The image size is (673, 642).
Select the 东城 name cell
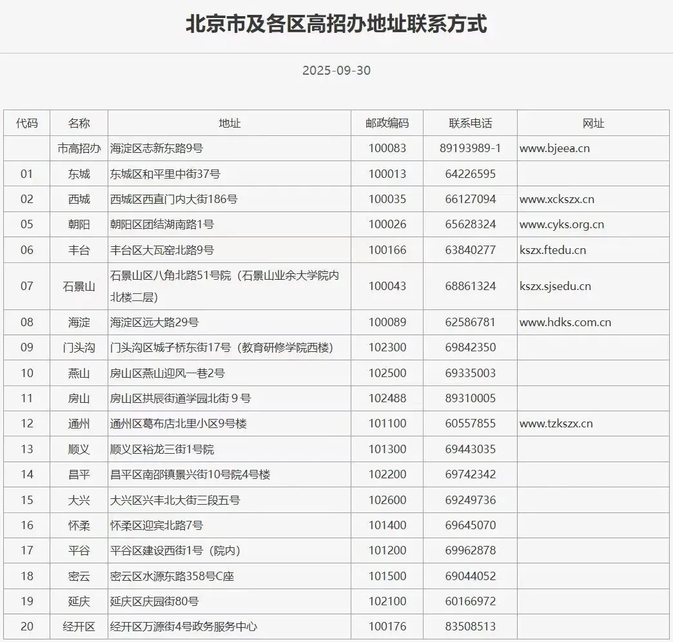pos(79,174)
